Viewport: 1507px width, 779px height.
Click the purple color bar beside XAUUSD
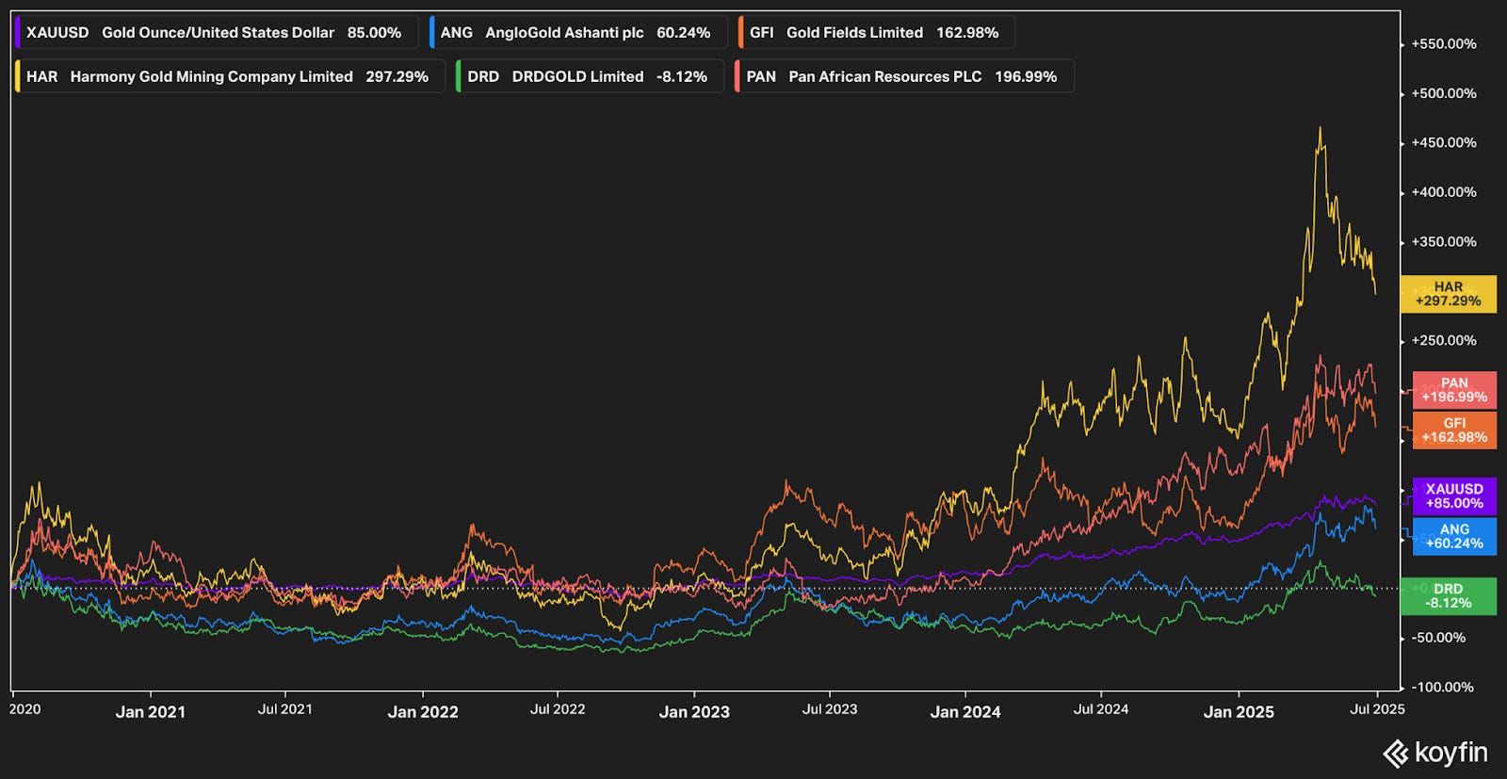coord(18,32)
